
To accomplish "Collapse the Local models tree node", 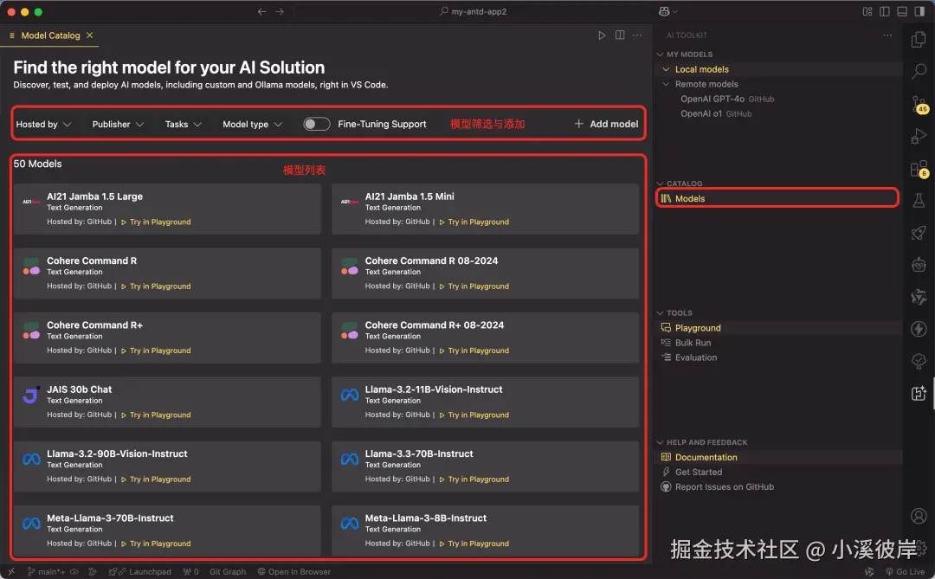I will (666, 69).
